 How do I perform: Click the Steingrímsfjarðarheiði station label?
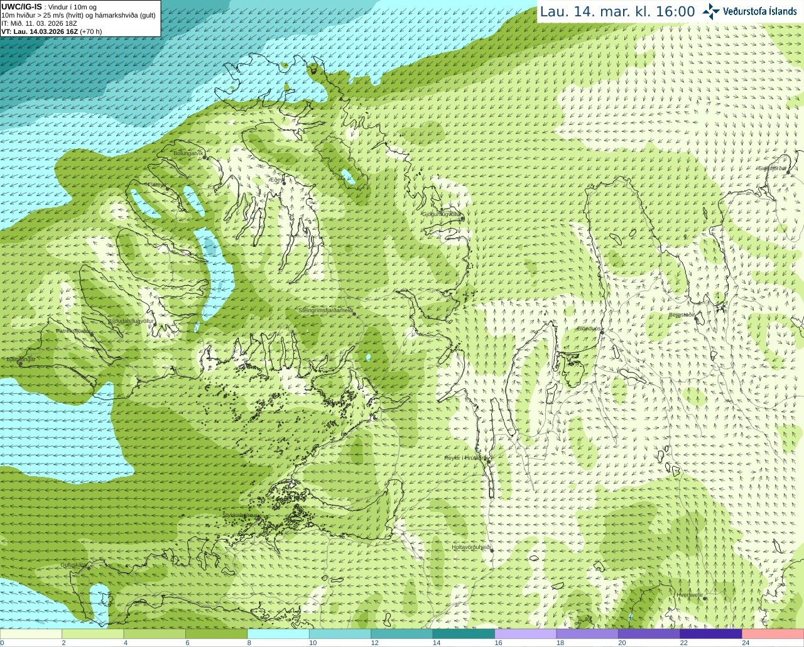click(325, 310)
